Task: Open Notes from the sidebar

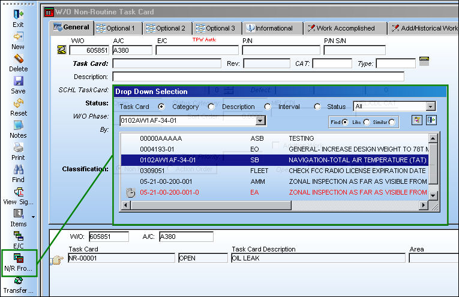Action: coord(19,125)
